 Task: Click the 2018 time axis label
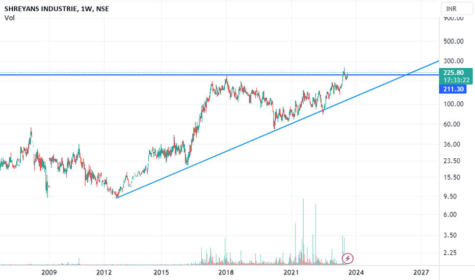[x=226, y=272]
